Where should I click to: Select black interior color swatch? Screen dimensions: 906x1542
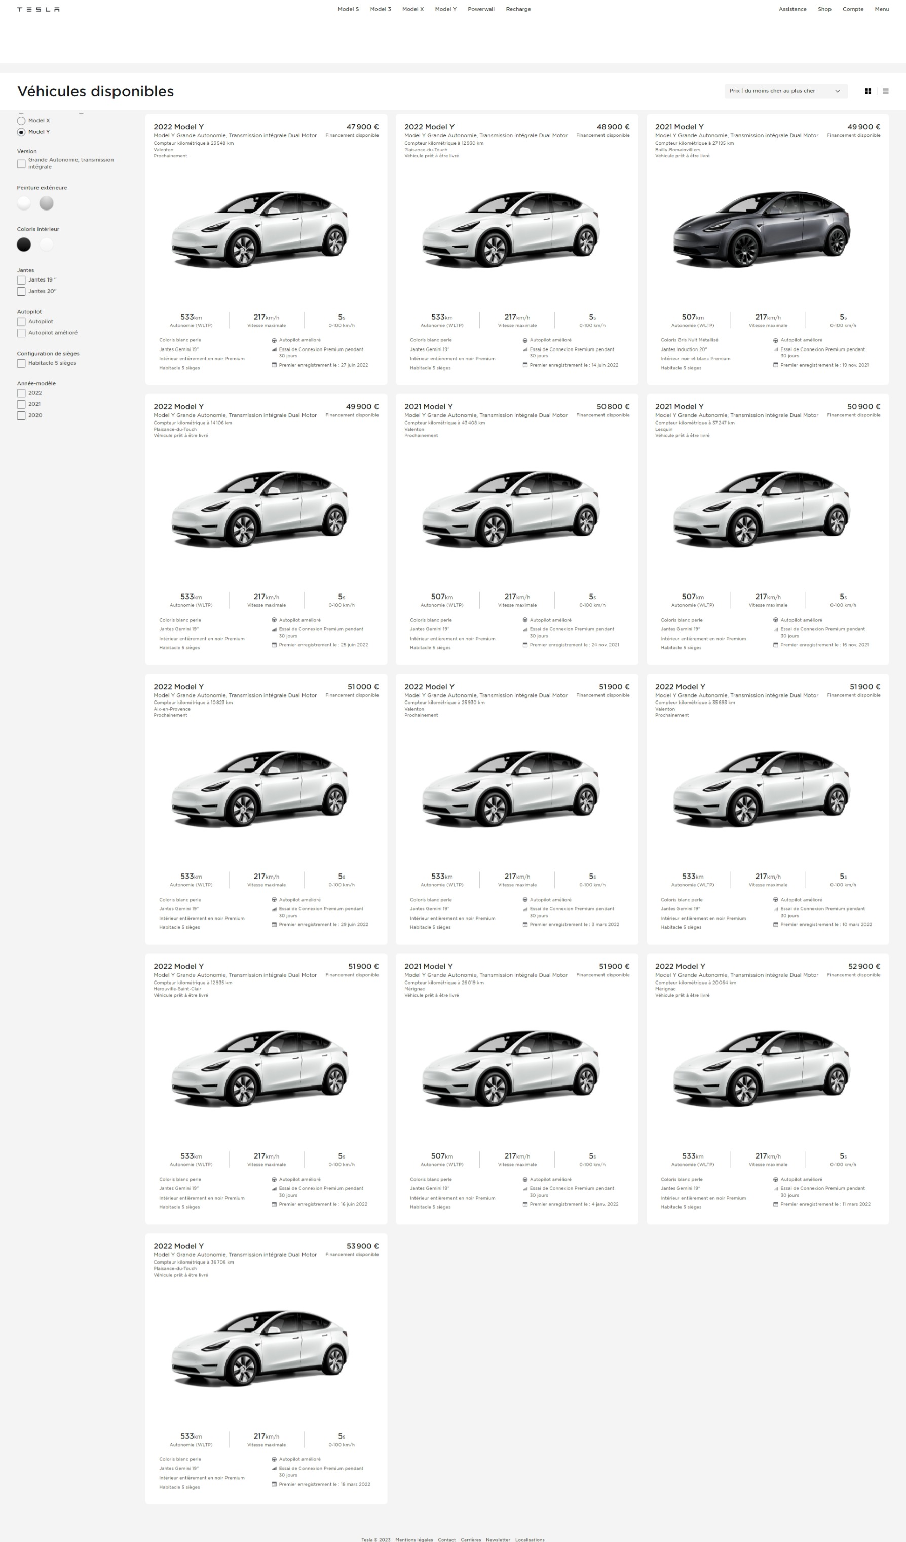[x=24, y=245]
